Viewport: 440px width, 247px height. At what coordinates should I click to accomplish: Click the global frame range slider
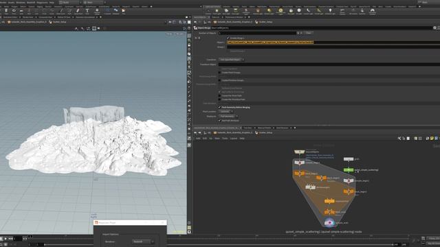pyautogui.click(x=219, y=244)
